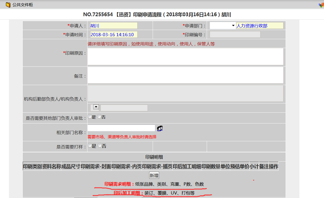Focus the 相关部门名称 input box
This screenshot has width=324, height=198.
pyautogui.click(x=121, y=127)
